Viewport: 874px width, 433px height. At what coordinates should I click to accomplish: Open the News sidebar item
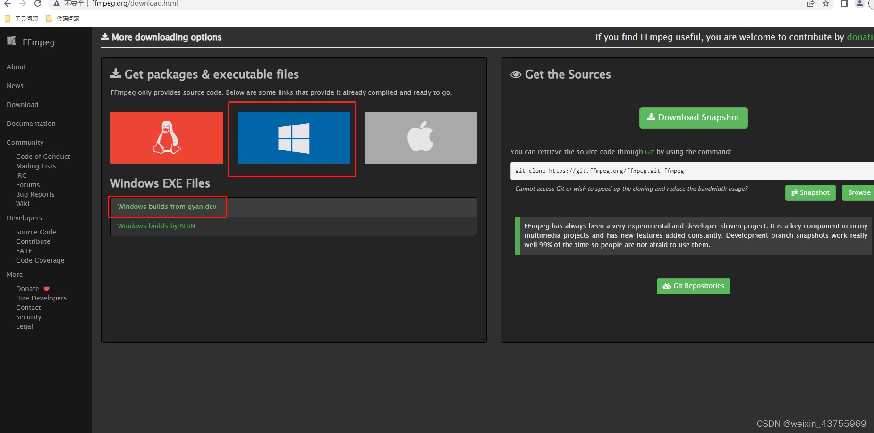15,86
